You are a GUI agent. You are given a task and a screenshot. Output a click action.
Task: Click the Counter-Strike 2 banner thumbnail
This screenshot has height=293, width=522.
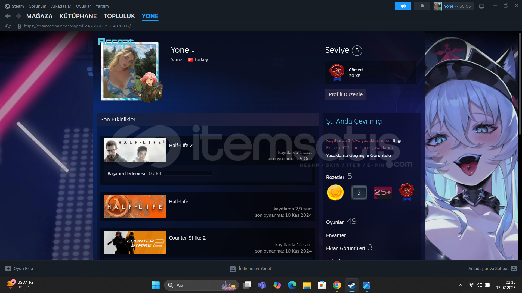point(135,242)
